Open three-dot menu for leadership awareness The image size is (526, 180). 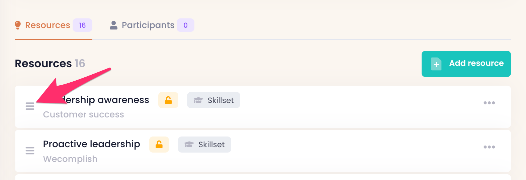click(x=489, y=103)
